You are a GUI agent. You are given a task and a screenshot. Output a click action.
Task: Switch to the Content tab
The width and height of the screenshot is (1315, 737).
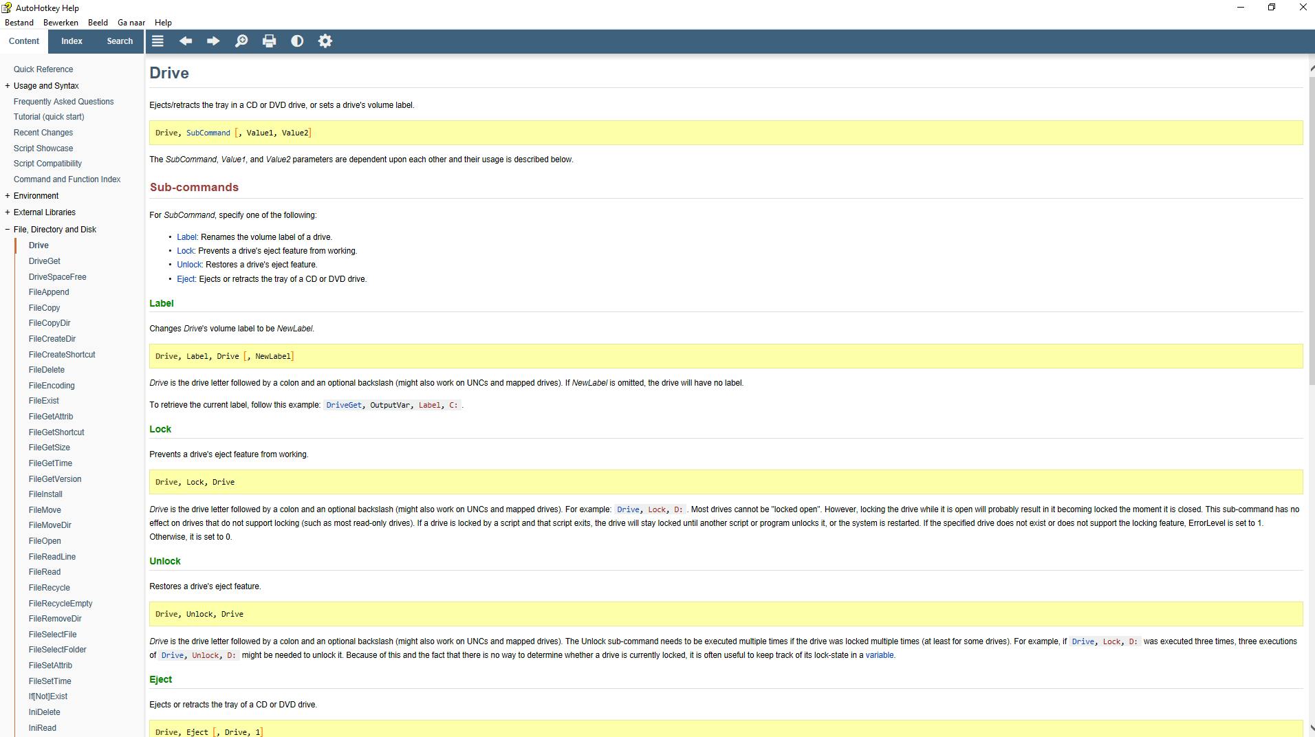click(24, 41)
